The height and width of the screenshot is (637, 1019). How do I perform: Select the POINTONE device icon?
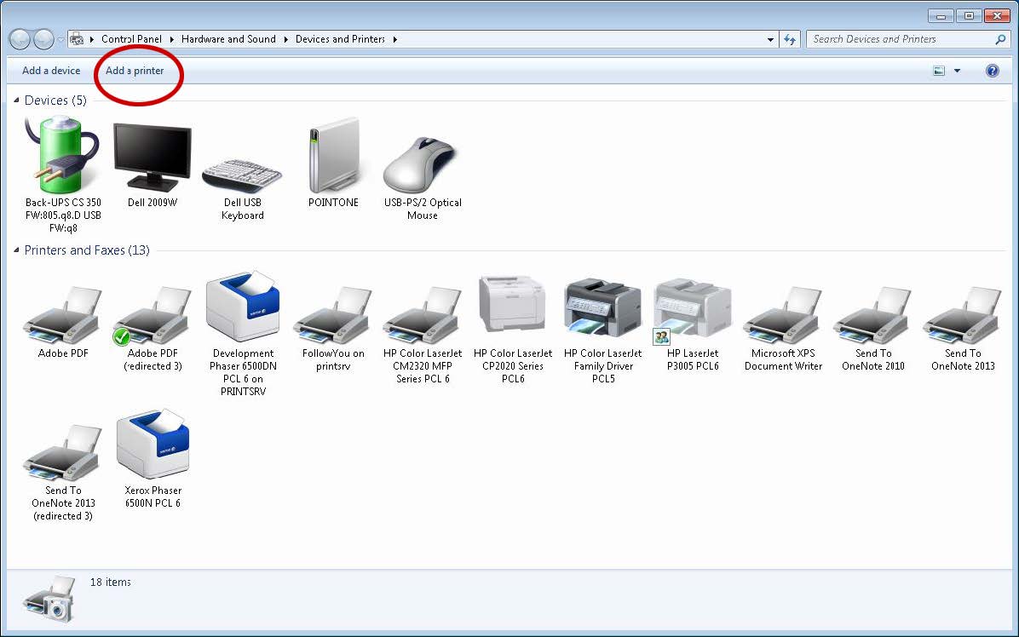pyautogui.click(x=332, y=153)
